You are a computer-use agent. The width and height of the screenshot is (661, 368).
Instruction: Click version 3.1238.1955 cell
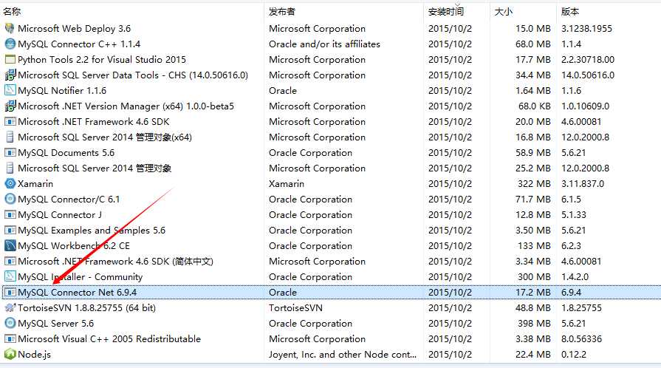(x=586, y=28)
